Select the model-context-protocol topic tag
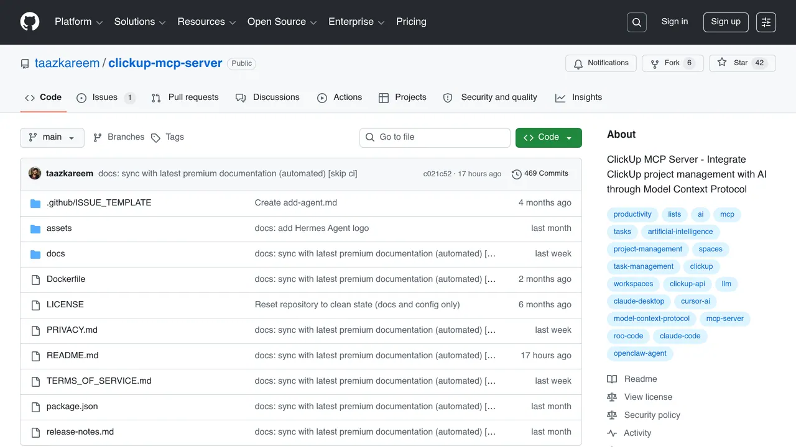Screen dimensions: 796x447 point(652,319)
